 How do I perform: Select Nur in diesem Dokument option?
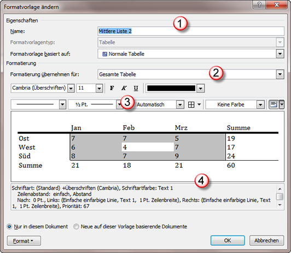click(9, 226)
